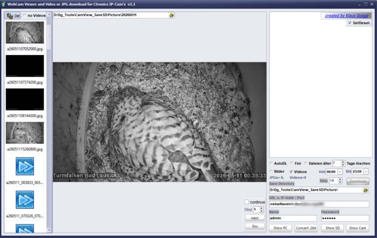
Task: Open the bis 23:59 time dropdown
Action: [x=366, y=172]
